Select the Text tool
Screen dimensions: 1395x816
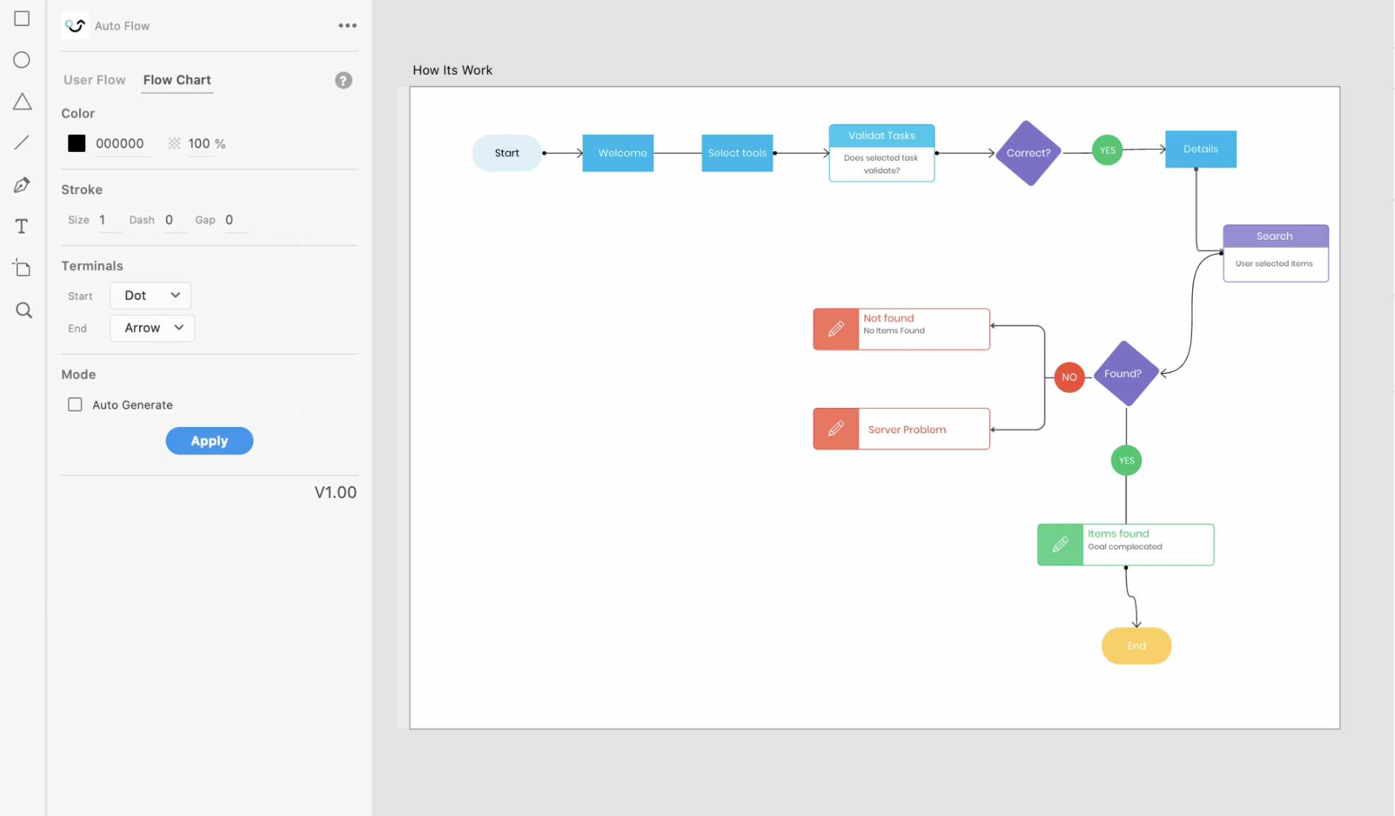click(22, 226)
